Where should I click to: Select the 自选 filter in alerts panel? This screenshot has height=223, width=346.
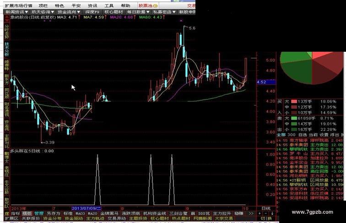coord(303,135)
